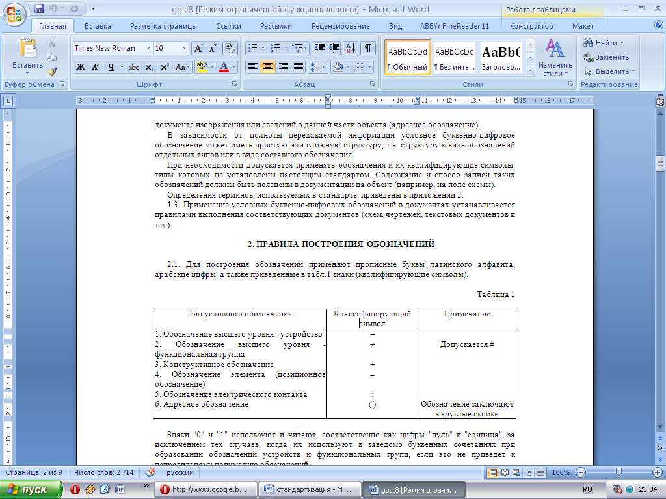Switch to the Разметка страницы tab
The width and height of the screenshot is (666, 499).
coord(163,26)
